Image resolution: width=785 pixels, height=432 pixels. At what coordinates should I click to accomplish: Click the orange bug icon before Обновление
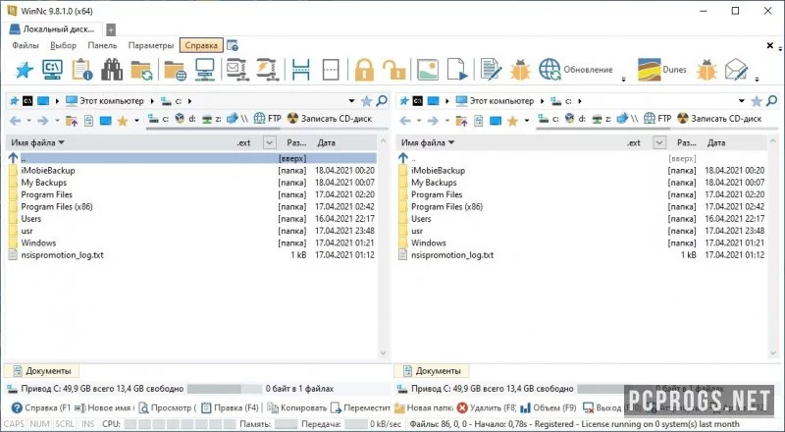click(520, 70)
